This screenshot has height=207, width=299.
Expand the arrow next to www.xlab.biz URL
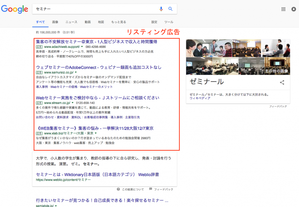[x=96, y=133]
